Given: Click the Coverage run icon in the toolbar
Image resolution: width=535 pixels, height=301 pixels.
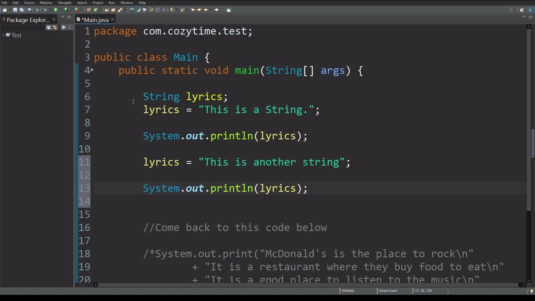Looking at the screenshot, I should coord(66,10).
